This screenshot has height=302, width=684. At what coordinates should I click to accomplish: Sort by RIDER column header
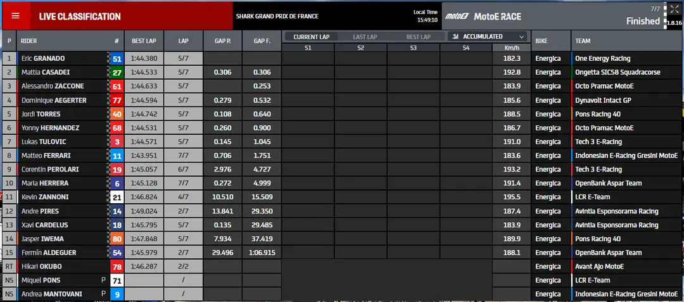coord(29,41)
